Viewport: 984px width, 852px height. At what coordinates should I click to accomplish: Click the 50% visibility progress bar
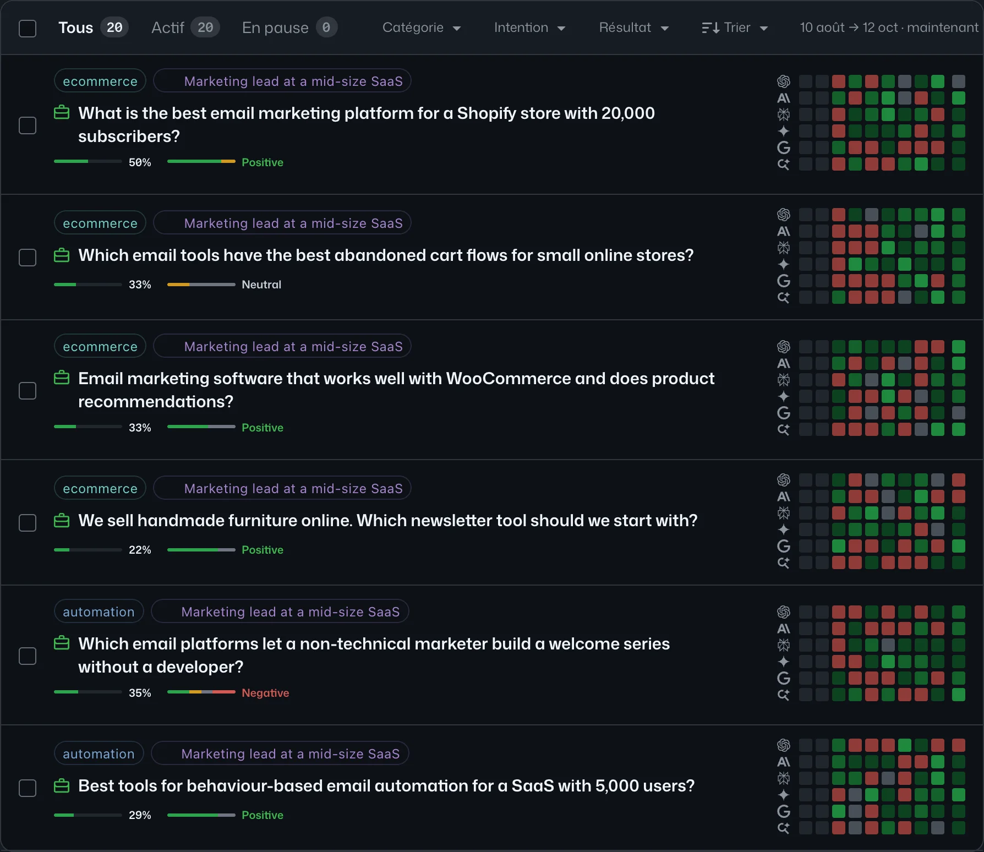pos(88,161)
